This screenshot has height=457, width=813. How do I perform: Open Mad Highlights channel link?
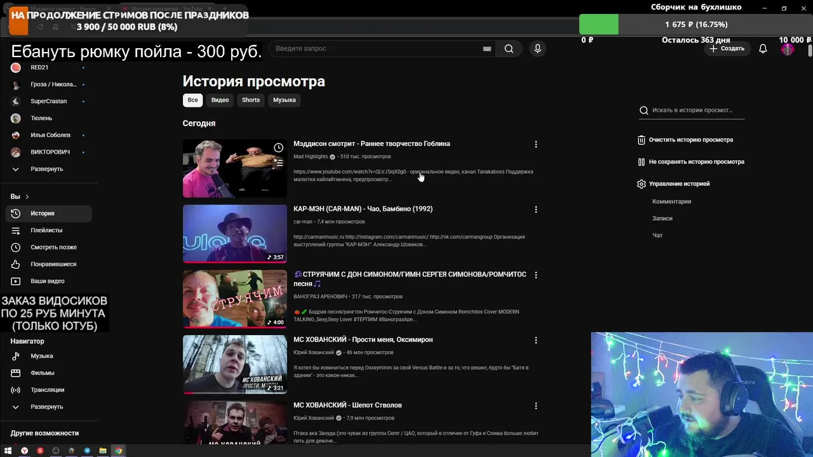coord(311,157)
